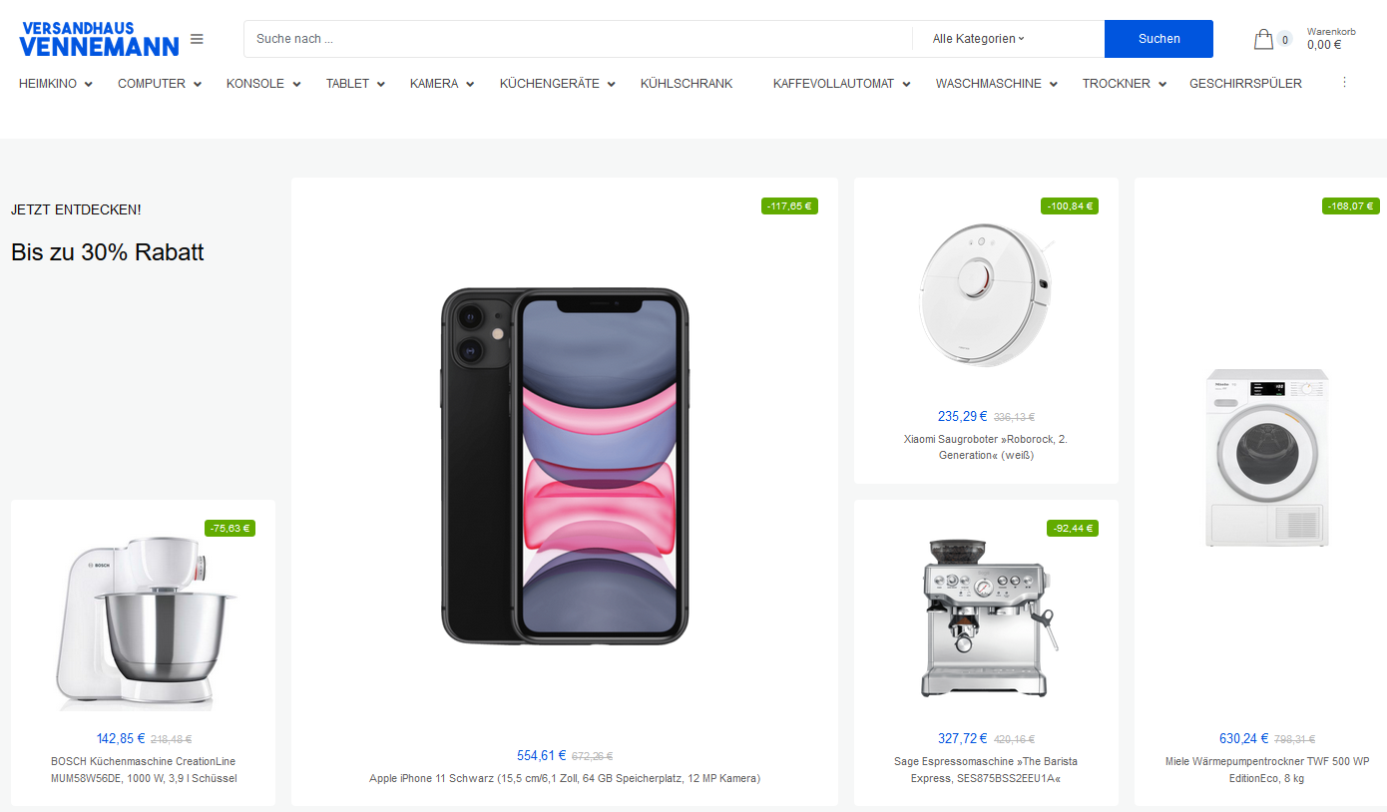Expand the HEIMKINO menu chevron
Image resolution: width=1387 pixels, height=812 pixels.
tap(89, 85)
